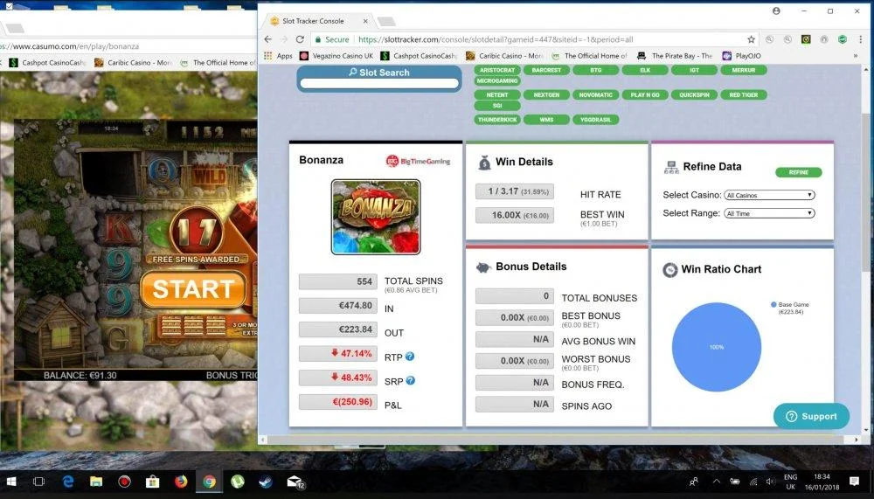Click the volume icon in system tray

coord(770,482)
